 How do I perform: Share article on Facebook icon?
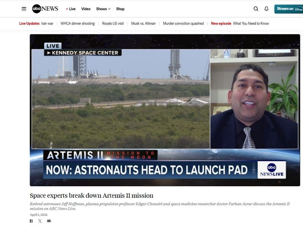31,221
